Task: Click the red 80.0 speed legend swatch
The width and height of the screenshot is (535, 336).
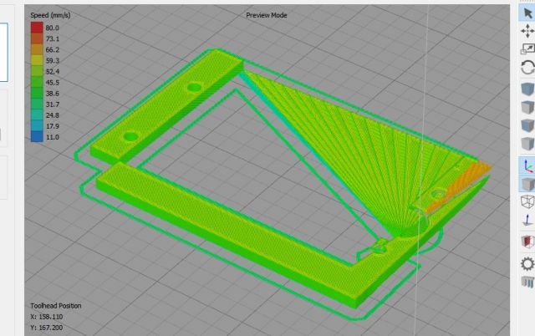Action: coord(37,28)
